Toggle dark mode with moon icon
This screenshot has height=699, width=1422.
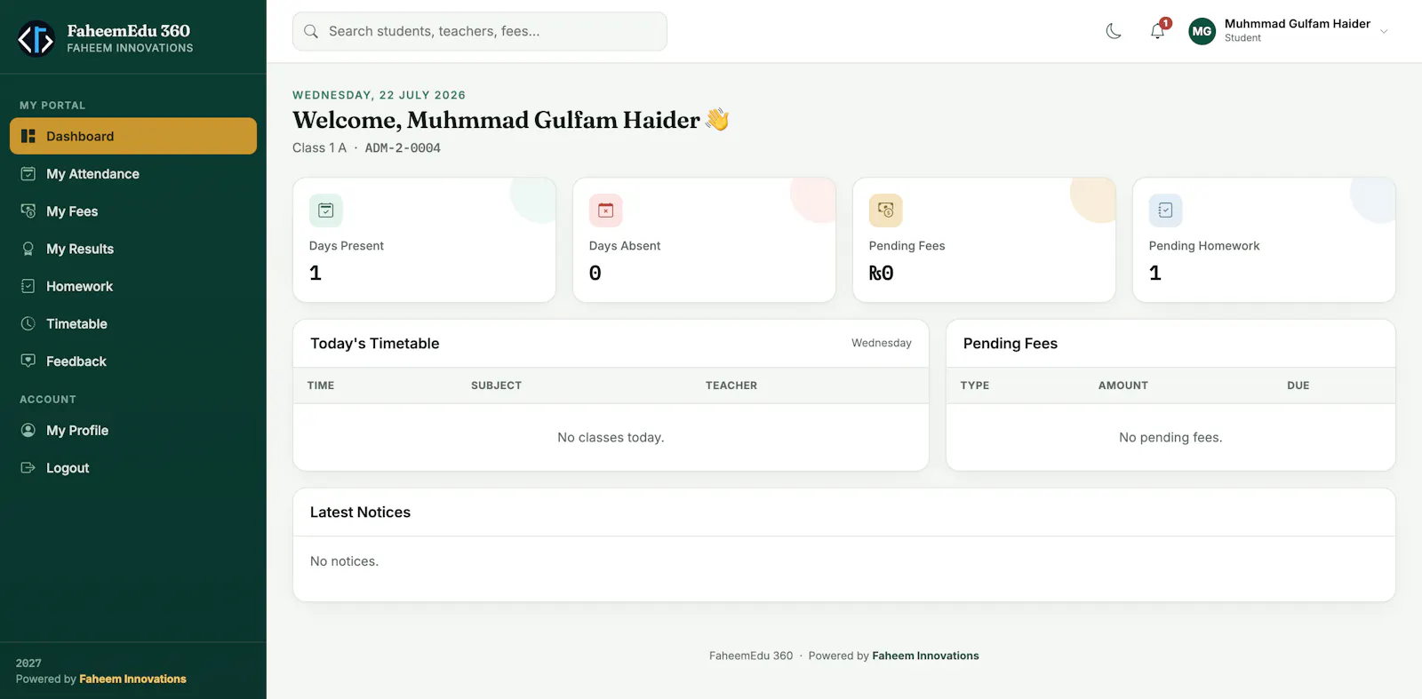pos(1114,31)
